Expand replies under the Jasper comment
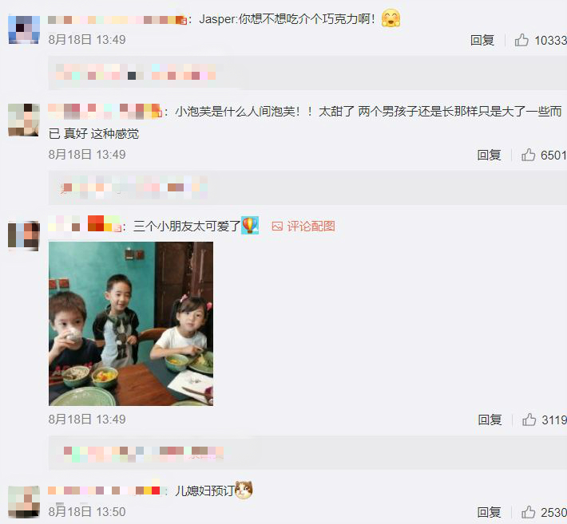The image size is (567, 524). [x=307, y=73]
